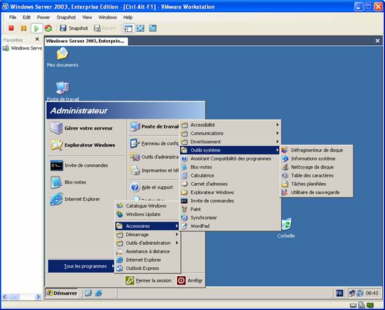Expand Divertissement submenu
This screenshot has width=385, height=310.
pyautogui.click(x=230, y=142)
